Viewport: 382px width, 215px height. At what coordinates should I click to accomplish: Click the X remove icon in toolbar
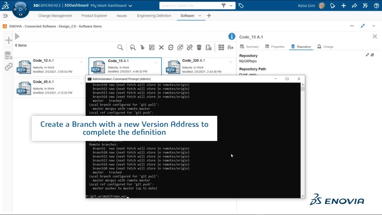[x=161, y=47]
